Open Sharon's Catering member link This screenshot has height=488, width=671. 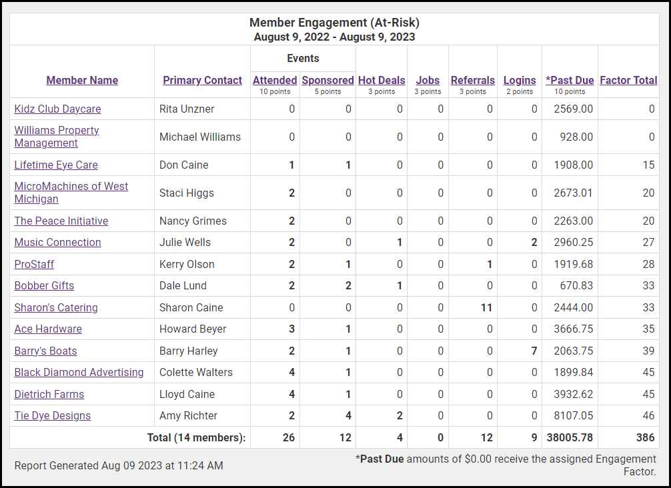click(56, 307)
